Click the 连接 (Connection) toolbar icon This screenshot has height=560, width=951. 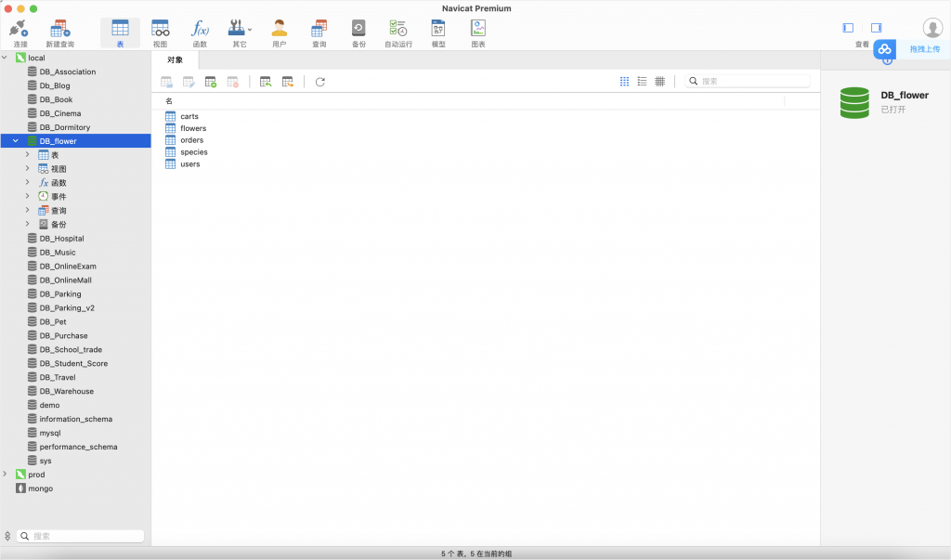click(x=20, y=33)
